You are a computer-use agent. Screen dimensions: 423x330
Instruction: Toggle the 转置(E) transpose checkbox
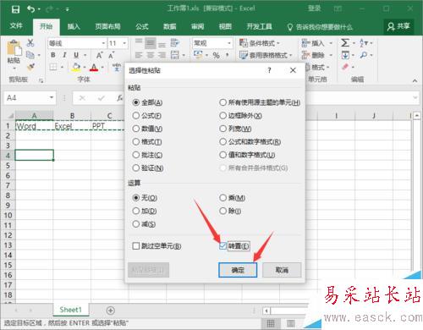(222, 246)
